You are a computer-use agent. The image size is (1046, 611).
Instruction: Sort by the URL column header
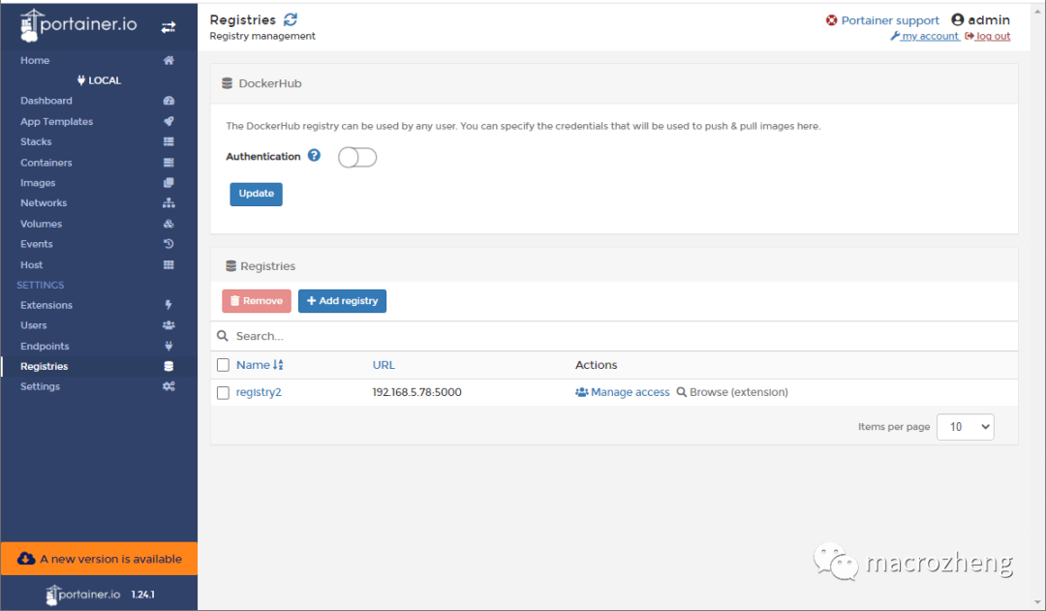click(384, 365)
